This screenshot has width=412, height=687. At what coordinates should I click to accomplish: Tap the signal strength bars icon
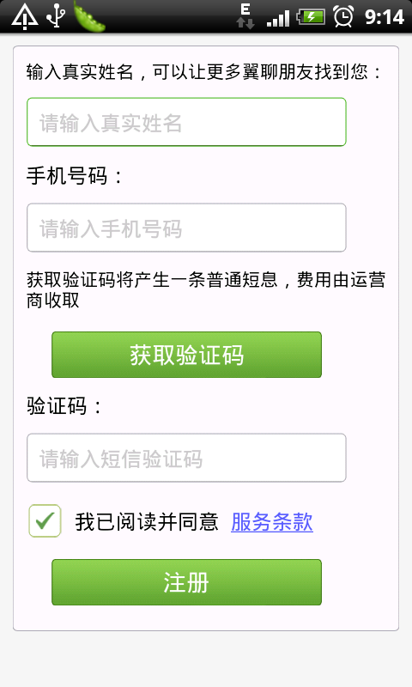[x=278, y=19]
